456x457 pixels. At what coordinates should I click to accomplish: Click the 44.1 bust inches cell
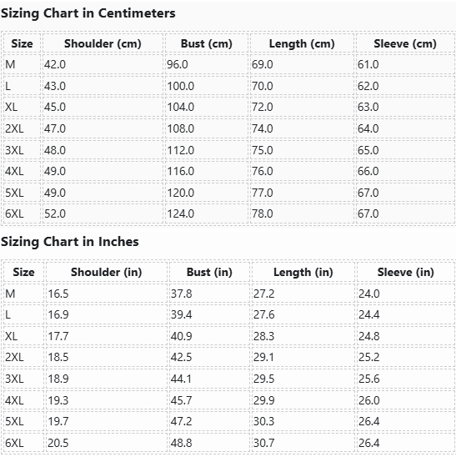[x=209, y=379]
